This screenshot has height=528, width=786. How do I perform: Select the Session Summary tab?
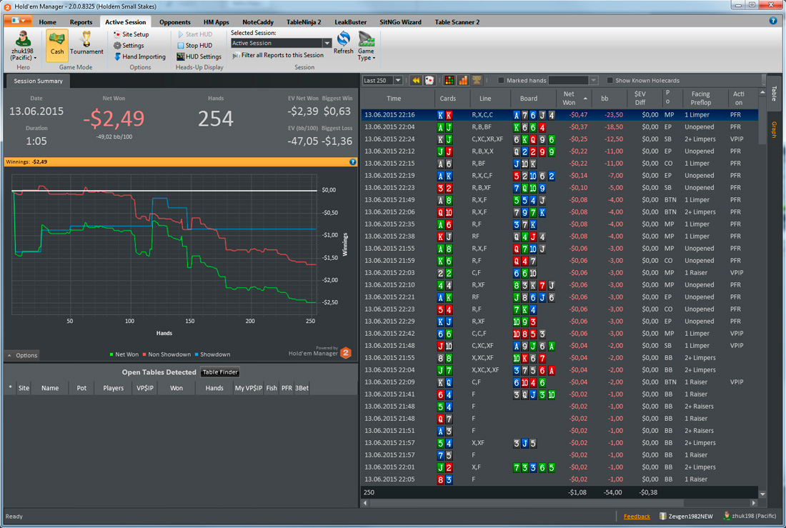pos(38,81)
